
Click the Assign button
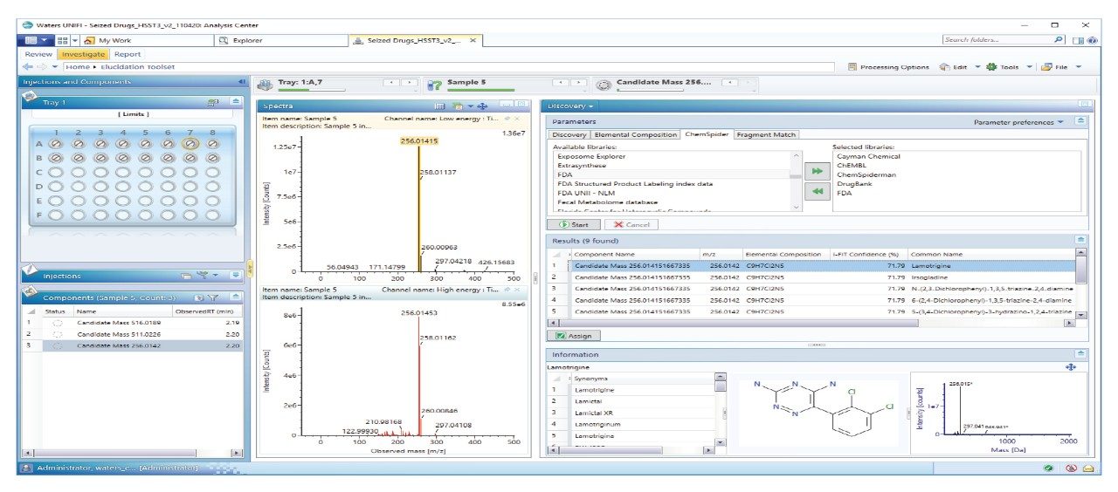[574, 335]
